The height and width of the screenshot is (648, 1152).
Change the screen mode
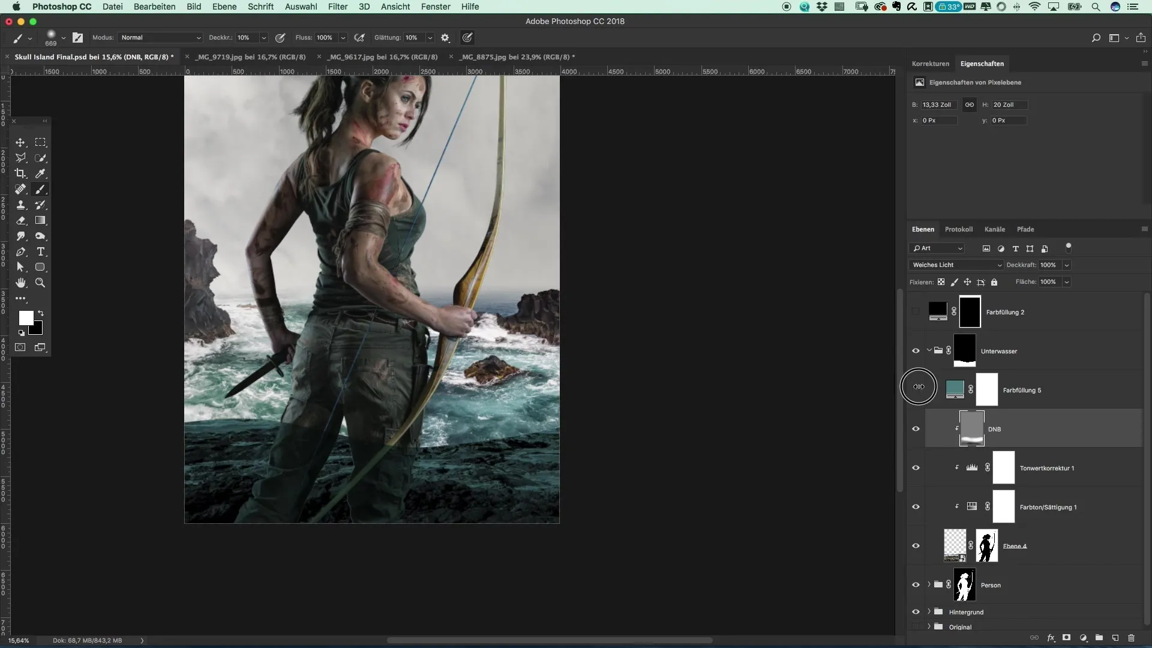pyautogui.click(x=40, y=347)
